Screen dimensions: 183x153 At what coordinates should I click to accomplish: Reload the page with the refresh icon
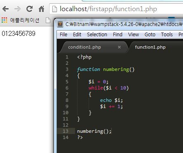click(29, 9)
